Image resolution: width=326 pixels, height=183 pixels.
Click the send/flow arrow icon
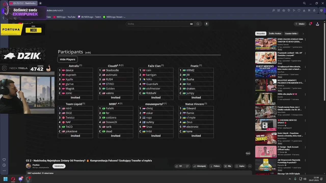coord(294,10)
